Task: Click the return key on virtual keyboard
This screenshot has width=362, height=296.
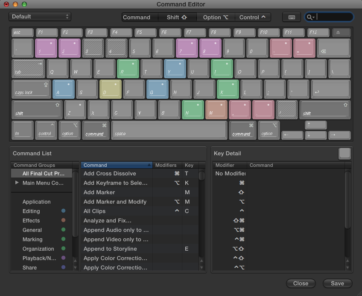Action: pos(330,89)
